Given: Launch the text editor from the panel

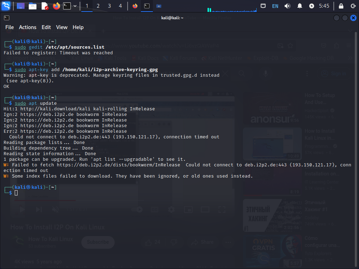Looking at the screenshot, I should pos(45,6).
